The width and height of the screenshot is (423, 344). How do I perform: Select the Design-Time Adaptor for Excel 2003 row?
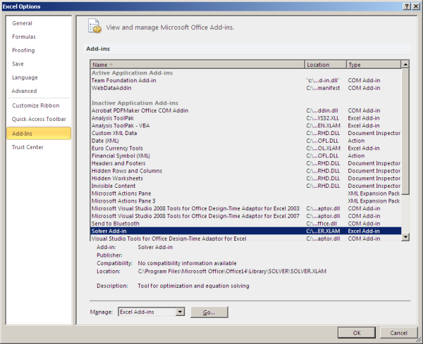[x=246, y=209]
